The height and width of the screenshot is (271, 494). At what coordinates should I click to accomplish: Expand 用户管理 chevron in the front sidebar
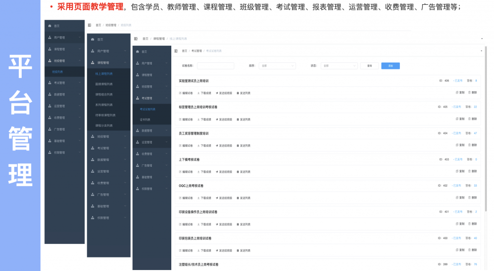point(166,63)
